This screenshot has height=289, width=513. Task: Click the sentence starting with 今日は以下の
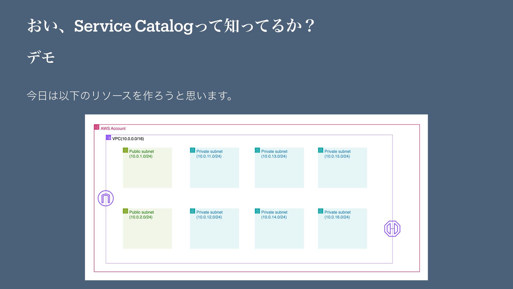(x=130, y=96)
